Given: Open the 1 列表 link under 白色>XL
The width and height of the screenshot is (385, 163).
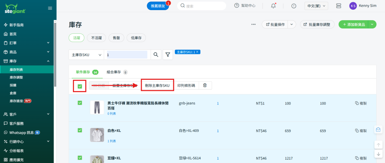Looking at the screenshot, I should (111, 141).
